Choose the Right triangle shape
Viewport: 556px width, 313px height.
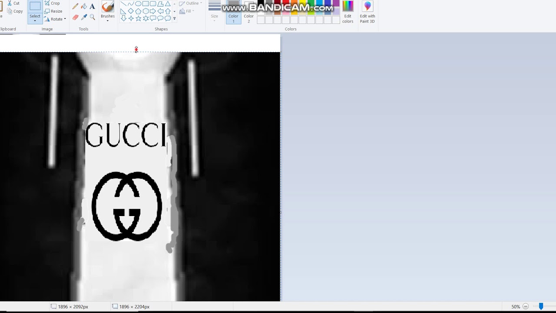tap(123, 11)
